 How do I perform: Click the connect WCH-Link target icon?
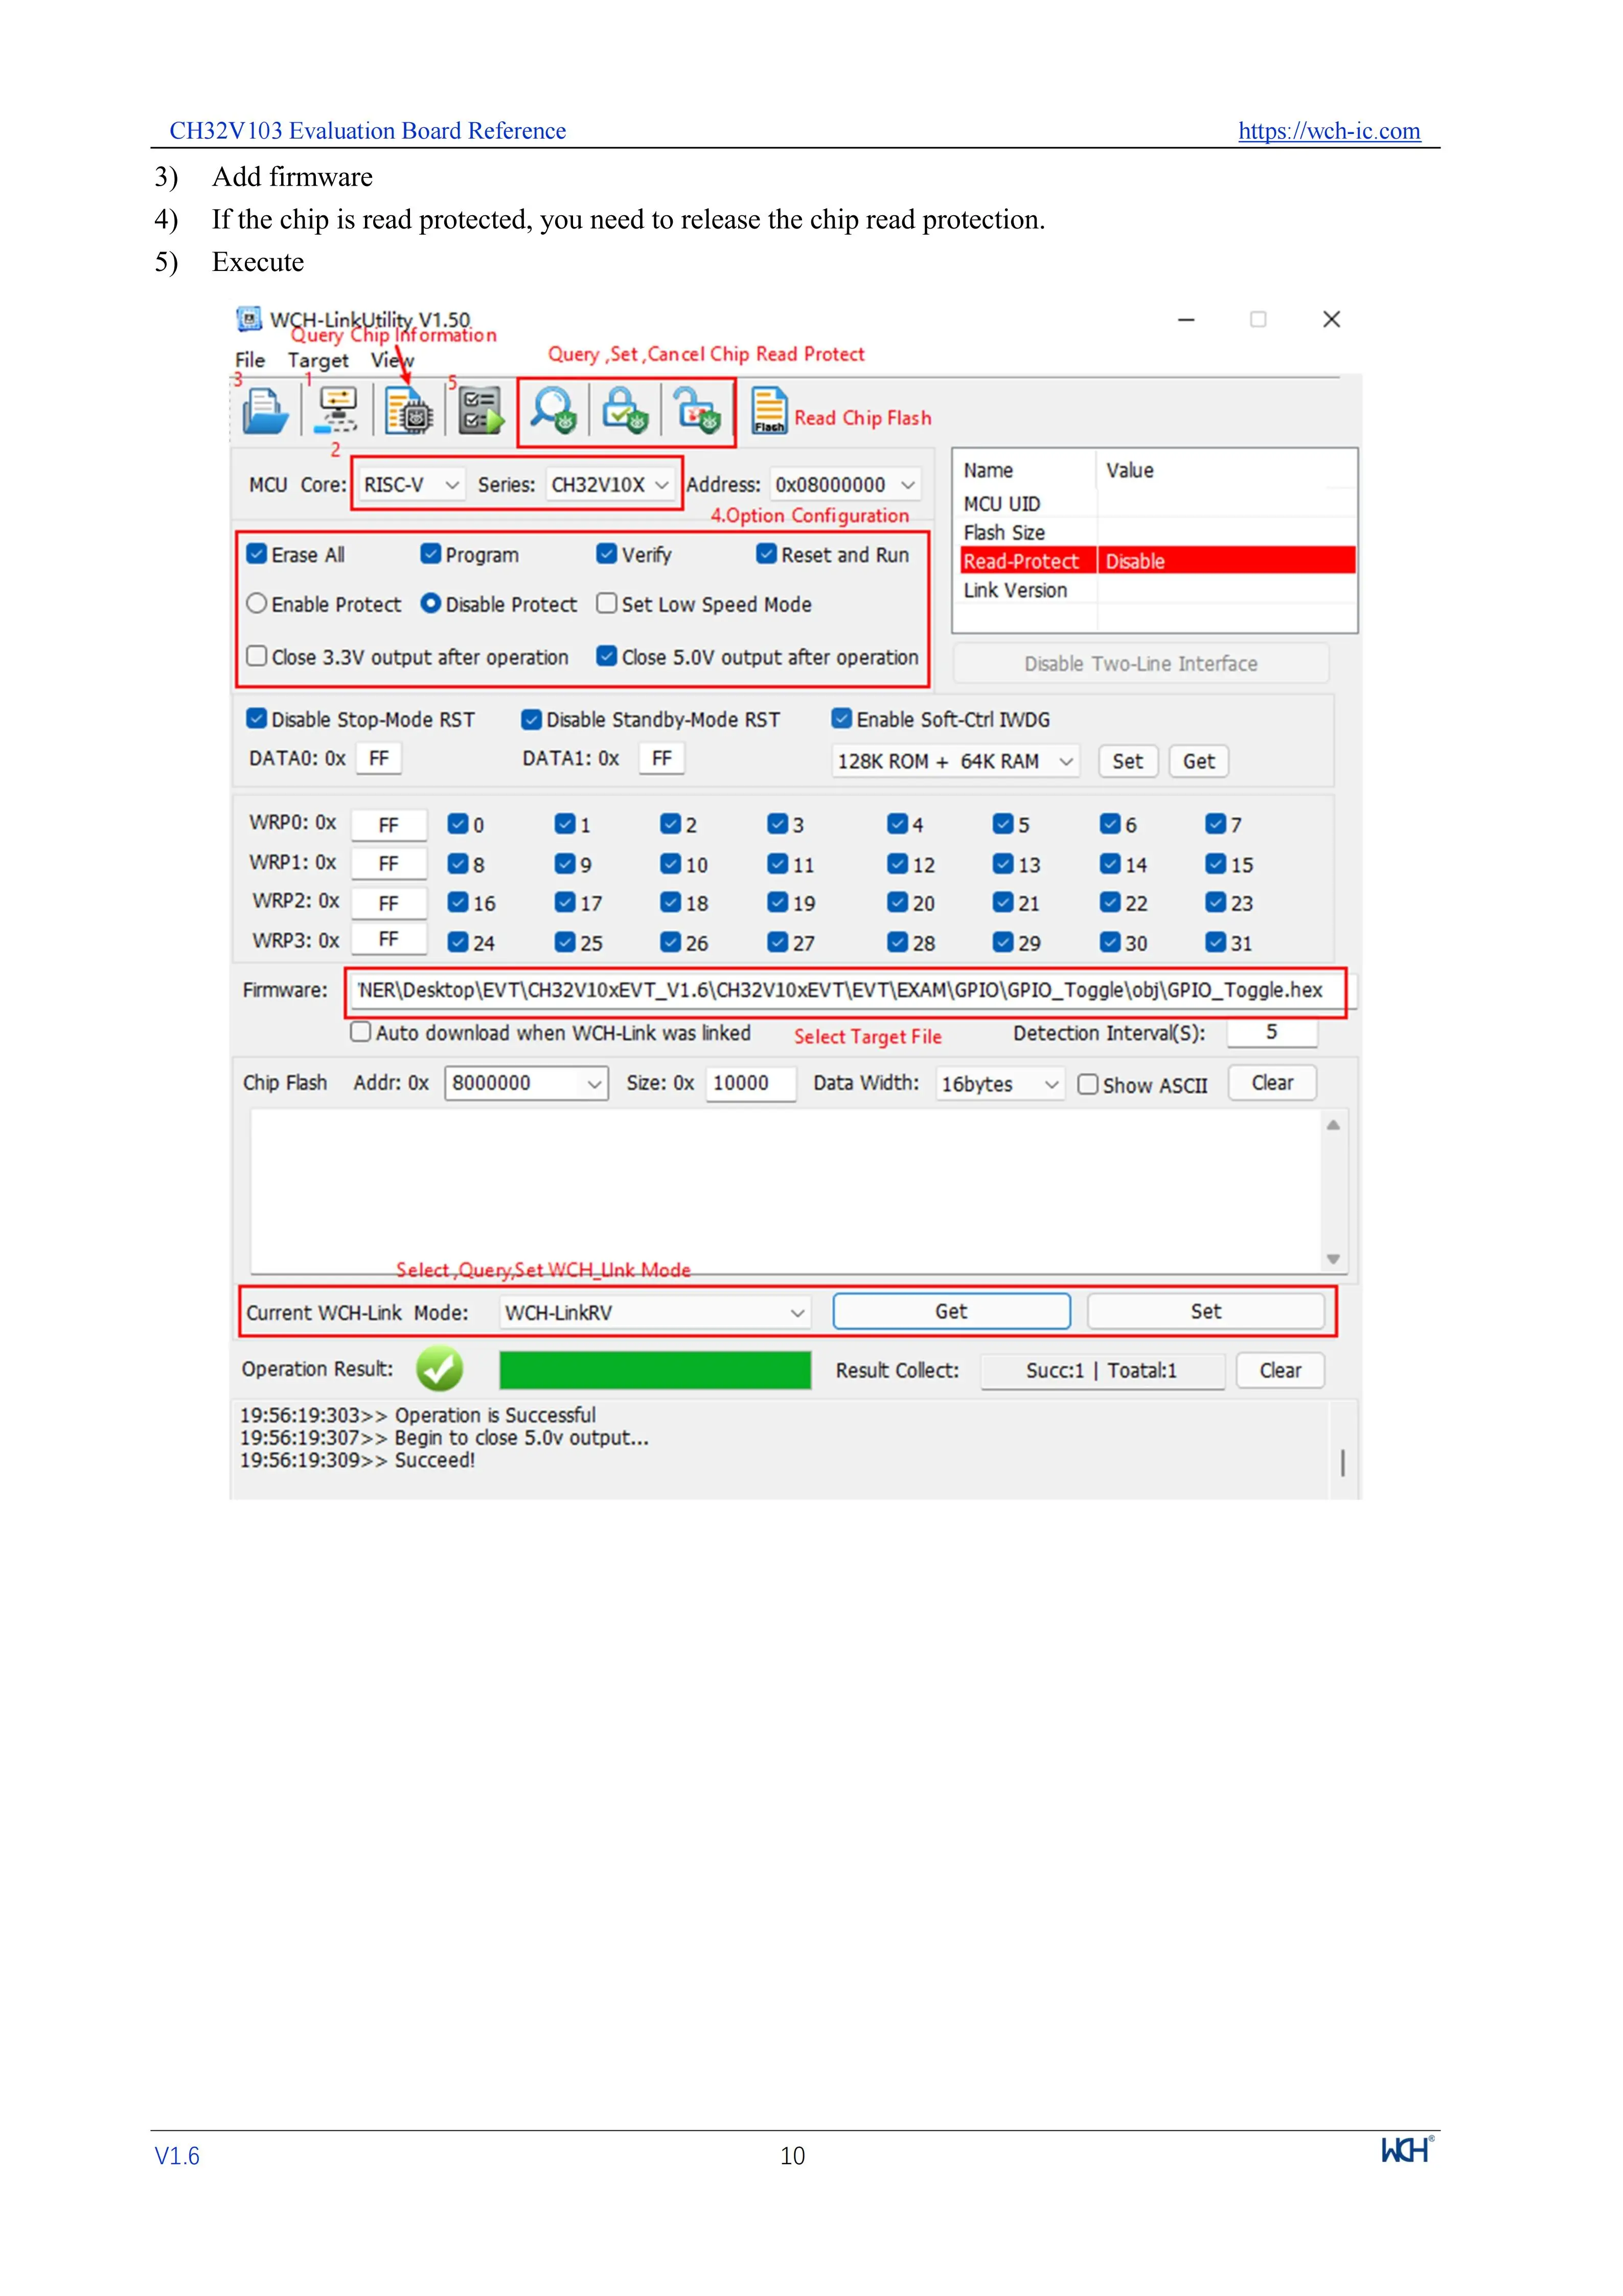tap(338, 411)
